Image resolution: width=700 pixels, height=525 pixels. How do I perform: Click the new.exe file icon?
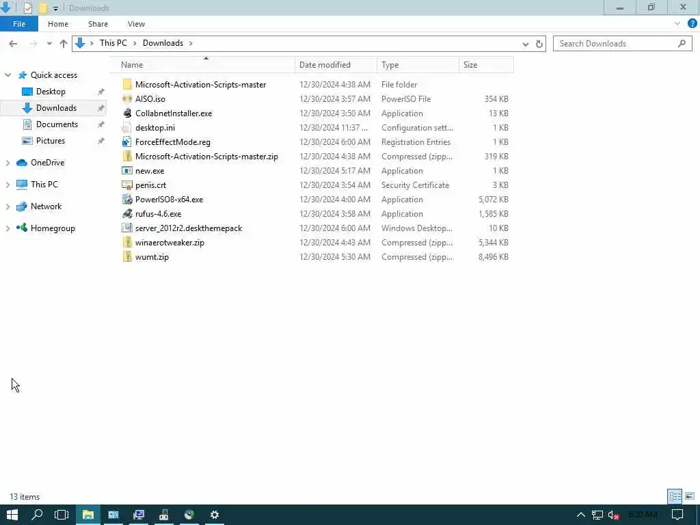coord(127,170)
